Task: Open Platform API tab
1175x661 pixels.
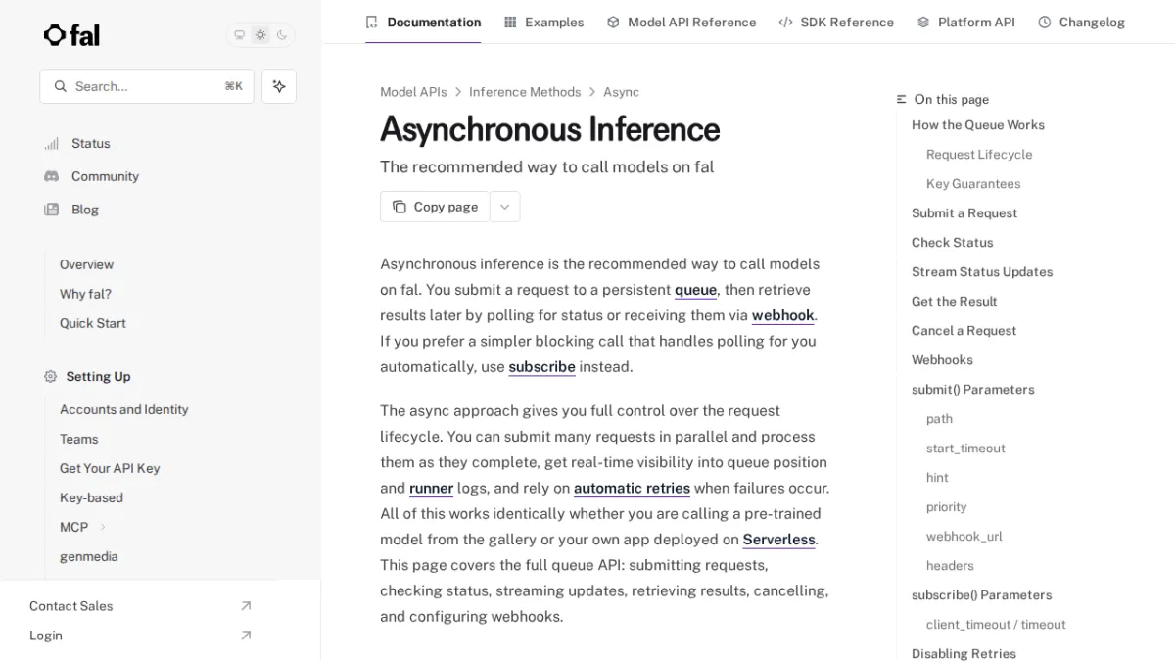Action: [x=965, y=22]
